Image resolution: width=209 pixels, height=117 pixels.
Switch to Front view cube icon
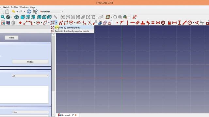(23, 17)
